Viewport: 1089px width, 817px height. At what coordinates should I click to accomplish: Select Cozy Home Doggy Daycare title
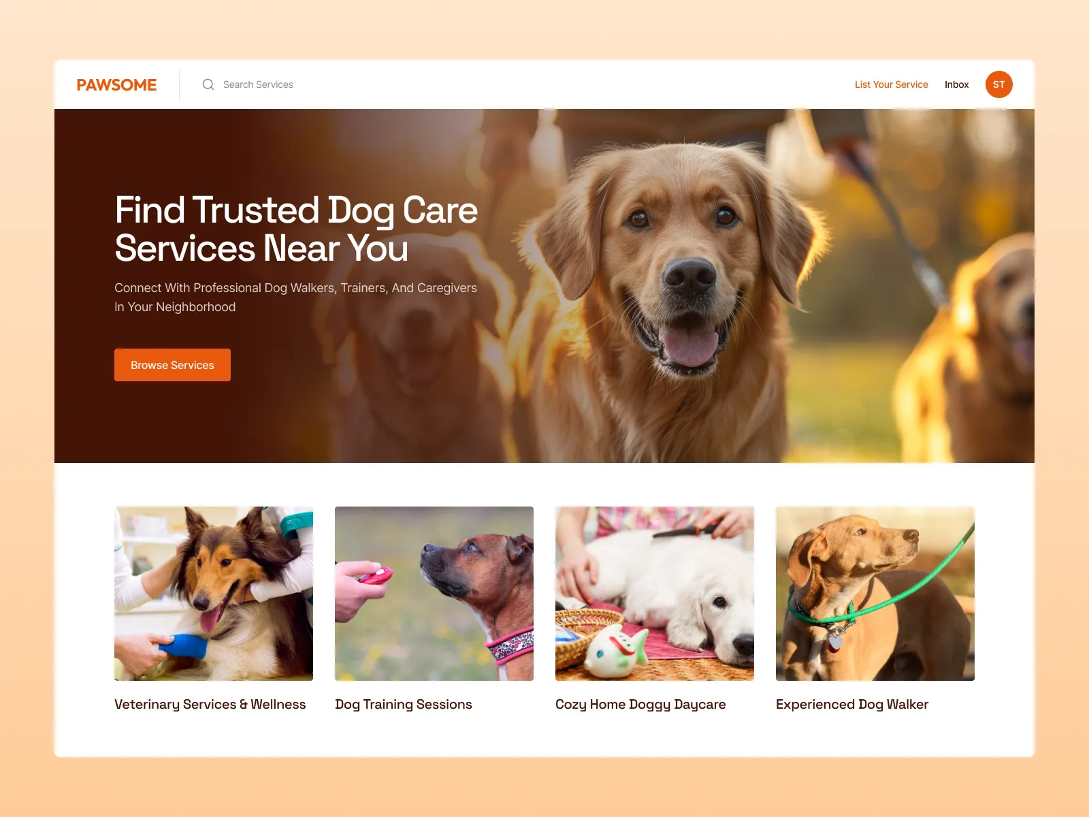(640, 705)
